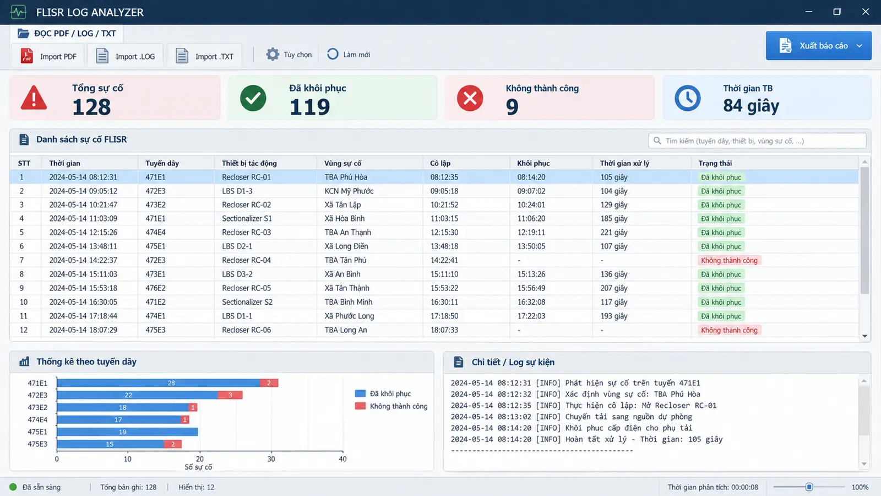Click the Import .TXT document icon
881x496 pixels.
pyautogui.click(x=182, y=56)
